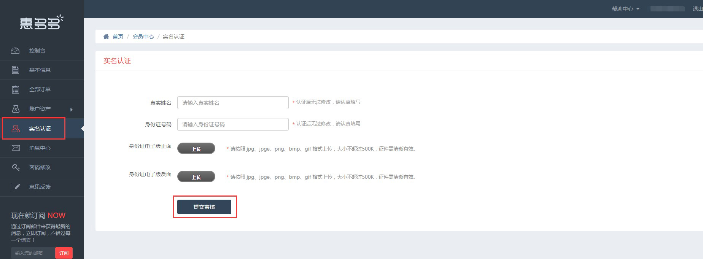
Task: Submit the form with 提交审核 button
Action: (x=204, y=207)
